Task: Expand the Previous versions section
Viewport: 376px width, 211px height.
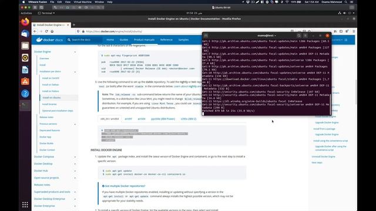Action: [x=75, y=124]
